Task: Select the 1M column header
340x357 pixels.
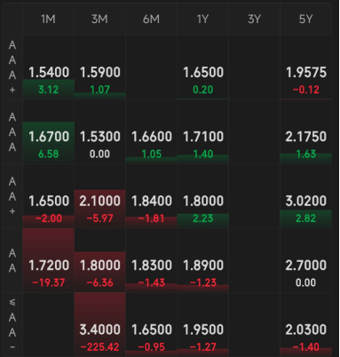Action: (x=48, y=20)
